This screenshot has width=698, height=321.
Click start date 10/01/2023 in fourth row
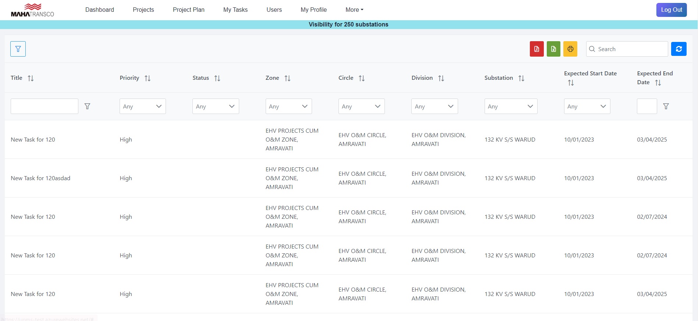[579, 256]
